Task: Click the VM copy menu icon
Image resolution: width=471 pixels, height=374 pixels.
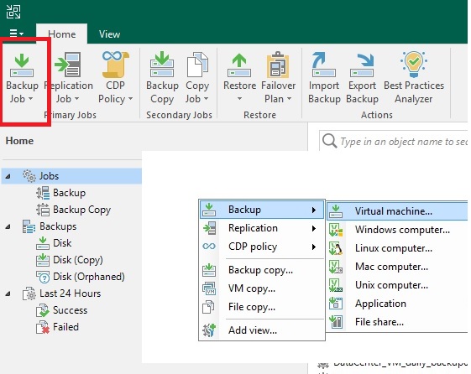Action: click(x=209, y=288)
